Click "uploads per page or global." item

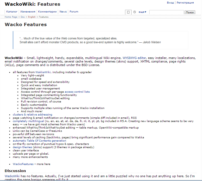(31, 154)
